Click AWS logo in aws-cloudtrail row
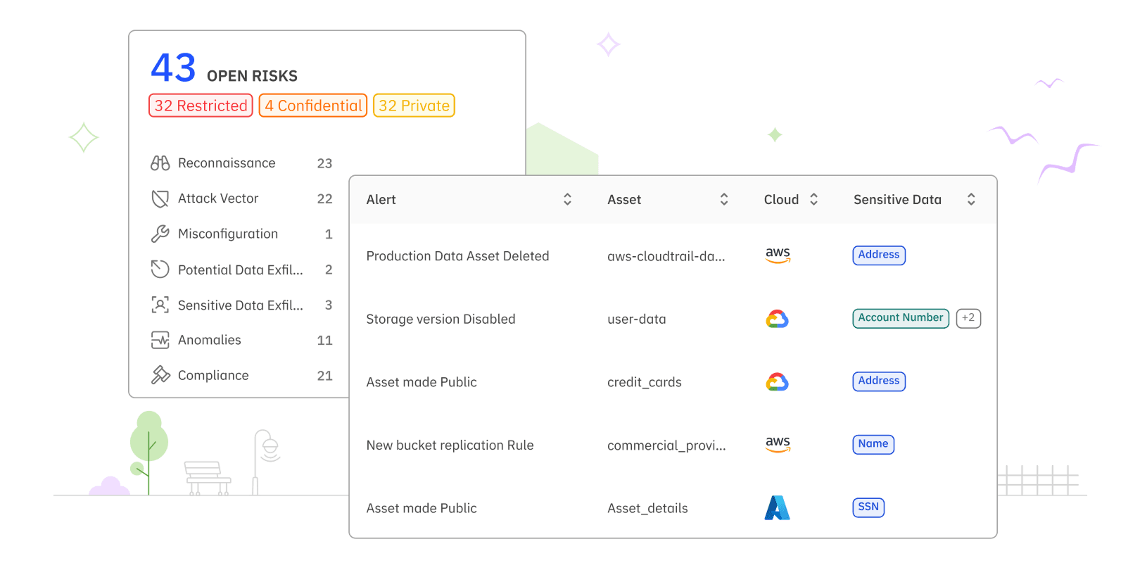 pyautogui.click(x=778, y=255)
